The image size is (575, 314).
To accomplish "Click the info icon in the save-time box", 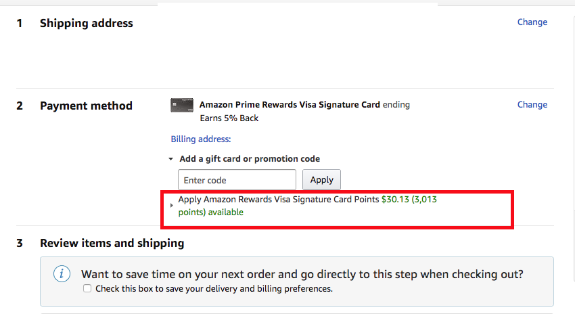I will [x=62, y=274].
